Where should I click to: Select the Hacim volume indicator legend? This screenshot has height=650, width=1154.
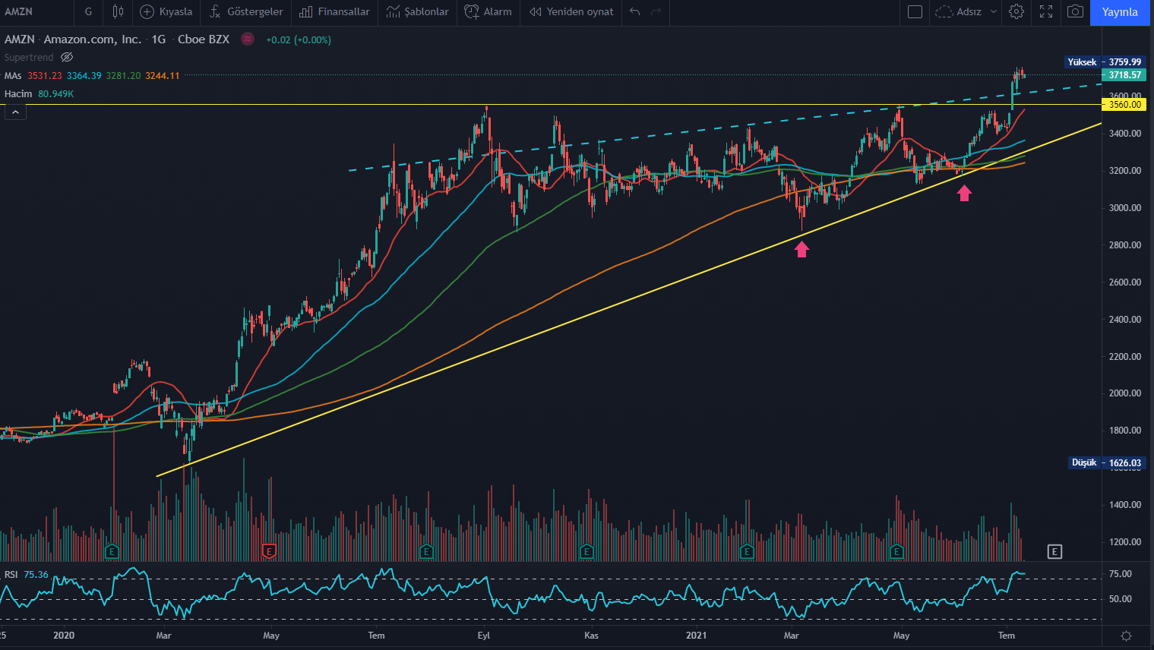pyautogui.click(x=18, y=93)
